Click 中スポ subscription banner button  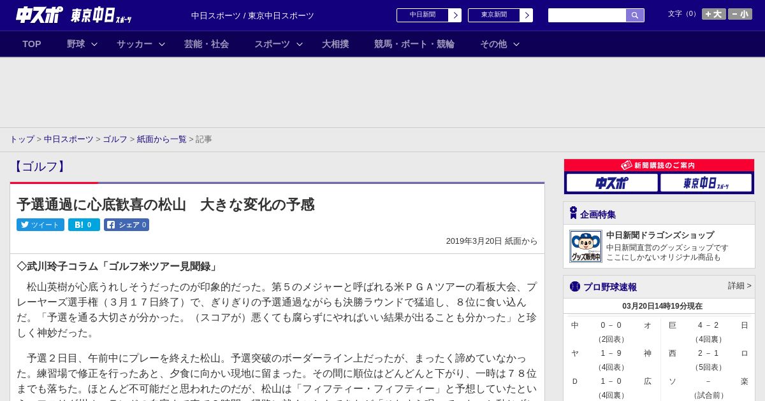pos(612,183)
